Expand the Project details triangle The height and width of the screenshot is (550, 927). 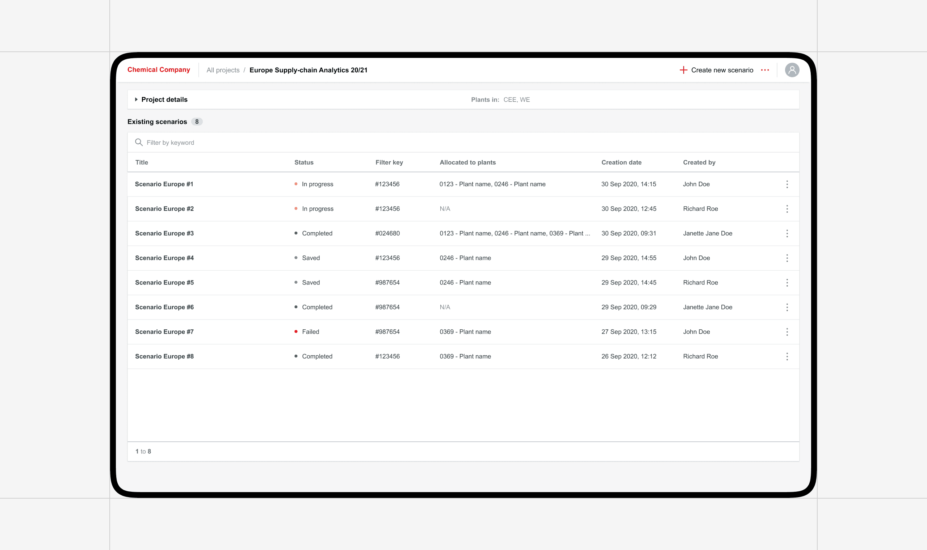pyautogui.click(x=136, y=100)
